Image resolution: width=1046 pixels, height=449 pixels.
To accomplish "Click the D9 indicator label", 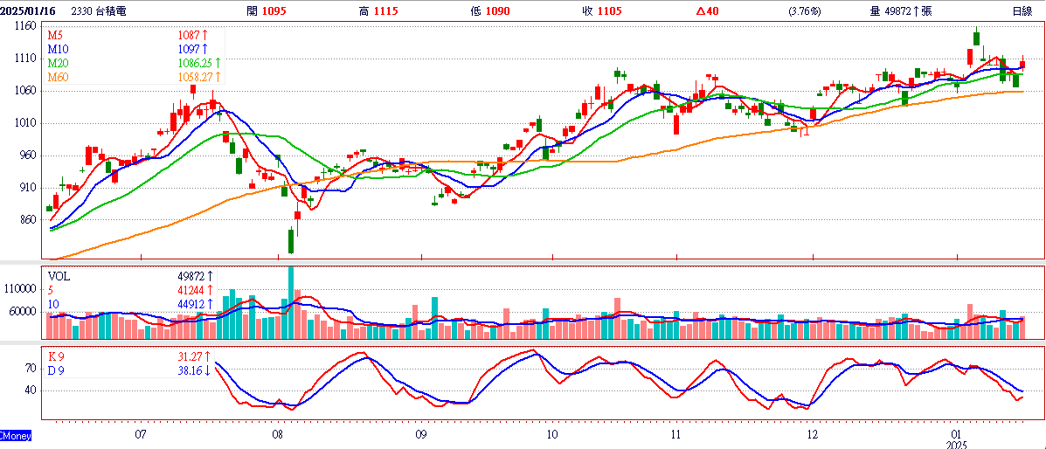I will tap(56, 370).
